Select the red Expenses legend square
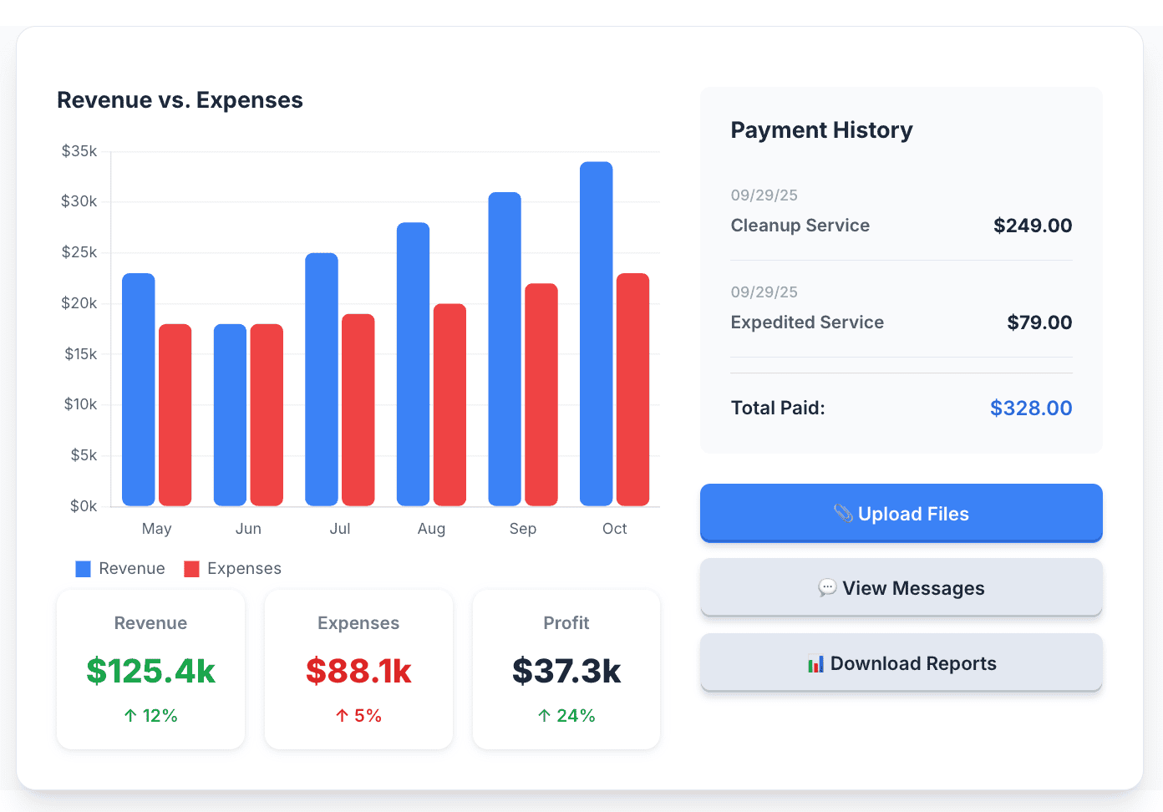Image resolution: width=1163 pixels, height=812 pixels. click(192, 568)
